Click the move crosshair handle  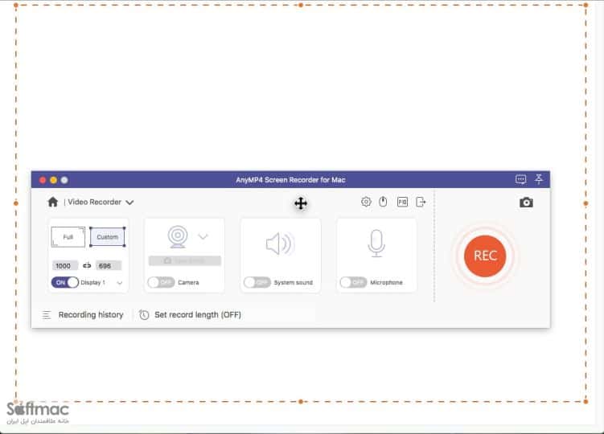(x=301, y=203)
